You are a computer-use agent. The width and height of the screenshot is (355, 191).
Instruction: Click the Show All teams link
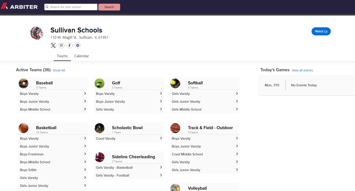(x=59, y=70)
